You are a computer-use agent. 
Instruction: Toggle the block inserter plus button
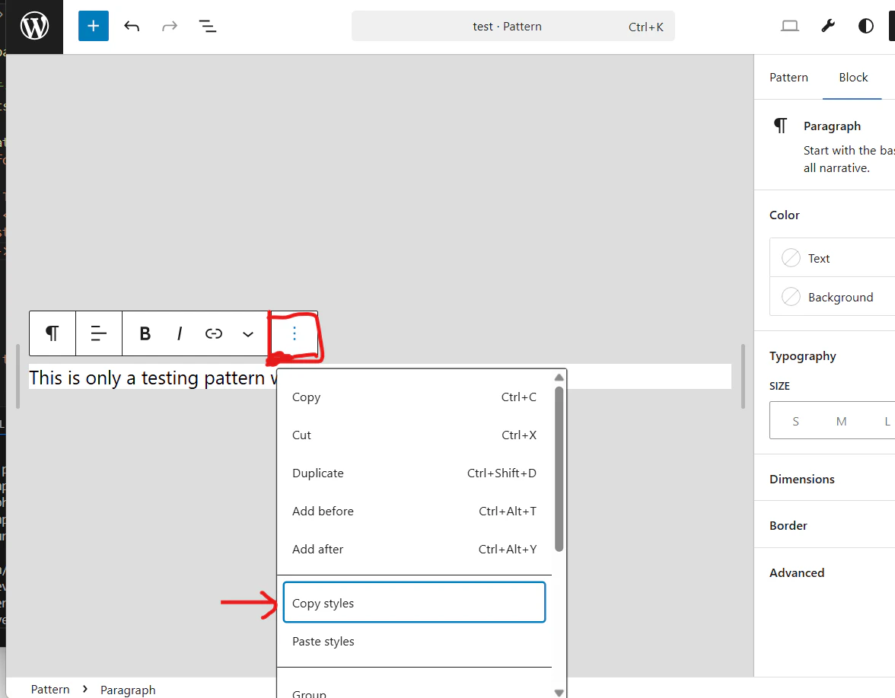pyautogui.click(x=93, y=26)
